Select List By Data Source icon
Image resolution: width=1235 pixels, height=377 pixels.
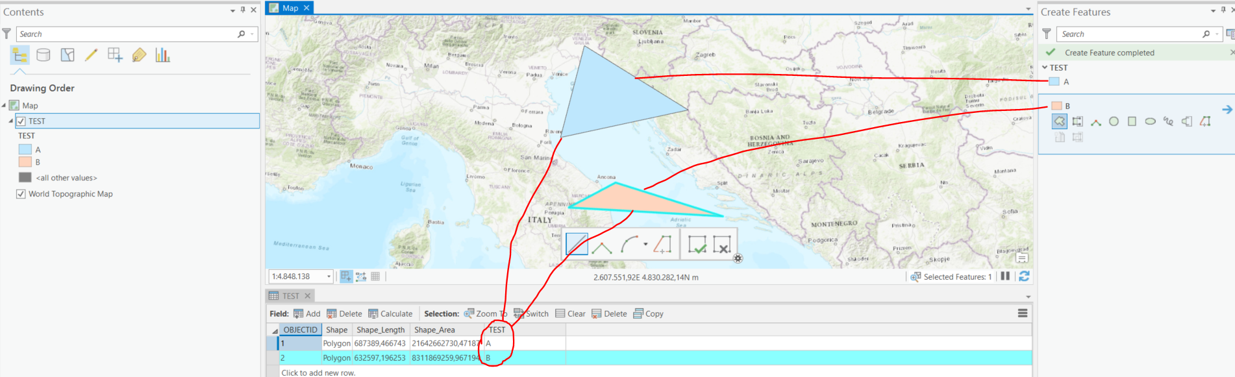tap(44, 55)
